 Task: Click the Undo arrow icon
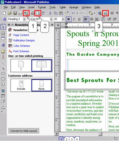point(73,13)
